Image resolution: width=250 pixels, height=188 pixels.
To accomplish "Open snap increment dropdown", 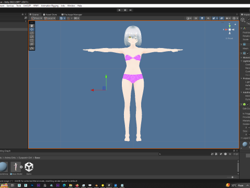I will pyautogui.click(x=77, y=18).
